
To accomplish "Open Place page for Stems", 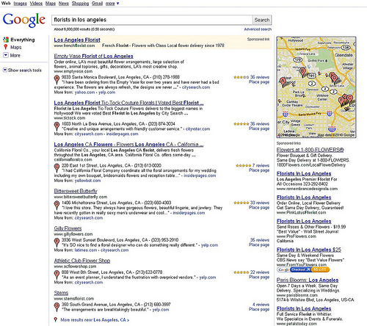I will click(x=259, y=309).
